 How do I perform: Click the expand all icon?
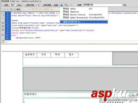(3, 30)
